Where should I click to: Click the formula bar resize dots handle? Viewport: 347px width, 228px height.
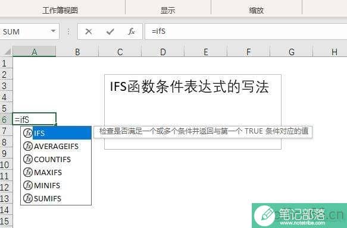pyautogui.click(x=68, y=32)
